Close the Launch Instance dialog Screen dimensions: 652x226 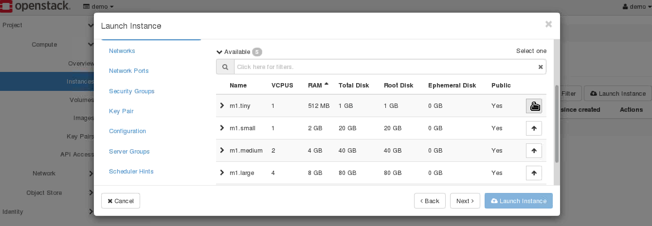click(548, 24)
